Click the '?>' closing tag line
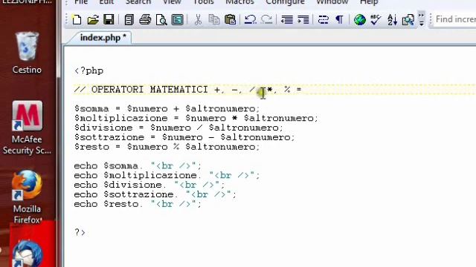The width and height of the screenshot is (476, 267). pyautogui.click(x=80, y=232)
